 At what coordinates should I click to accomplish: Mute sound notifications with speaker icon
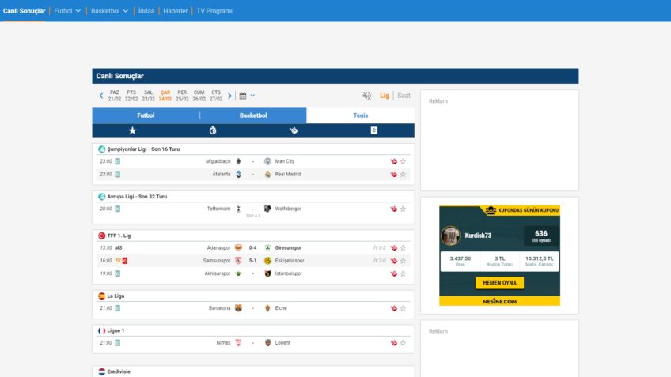(366, 96)
